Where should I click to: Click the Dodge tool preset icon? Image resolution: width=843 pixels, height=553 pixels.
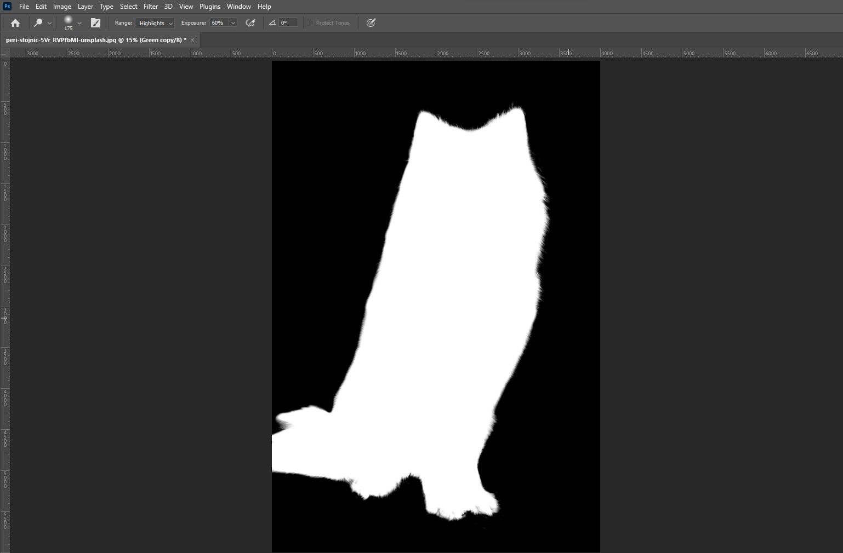coord(38,23)
